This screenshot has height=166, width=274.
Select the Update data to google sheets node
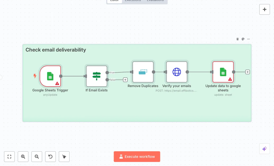[x=223, y=72]
